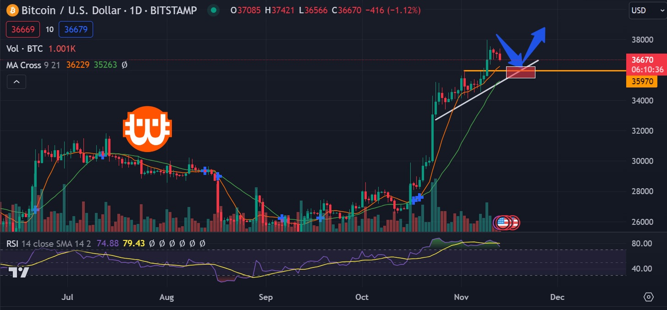Click the 30000 price axis label
Screen dimensions: 667x310
click(642, 161)
